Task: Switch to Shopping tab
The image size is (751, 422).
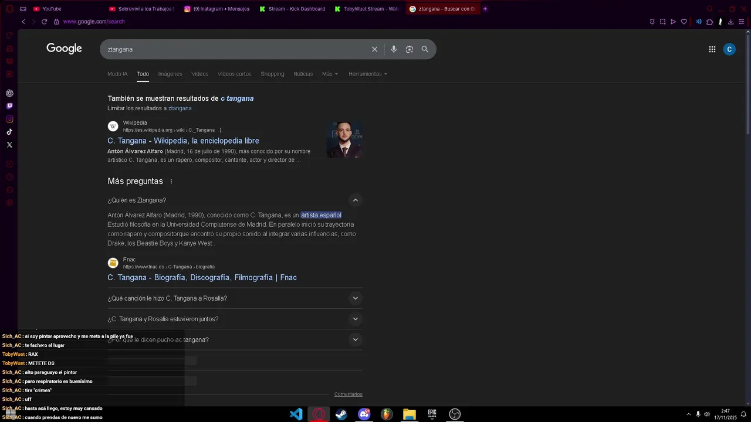Action: 272,74
